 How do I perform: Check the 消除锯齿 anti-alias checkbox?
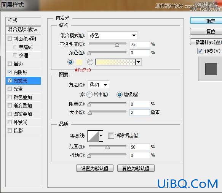pyautogui.click(x=111, y=136)
